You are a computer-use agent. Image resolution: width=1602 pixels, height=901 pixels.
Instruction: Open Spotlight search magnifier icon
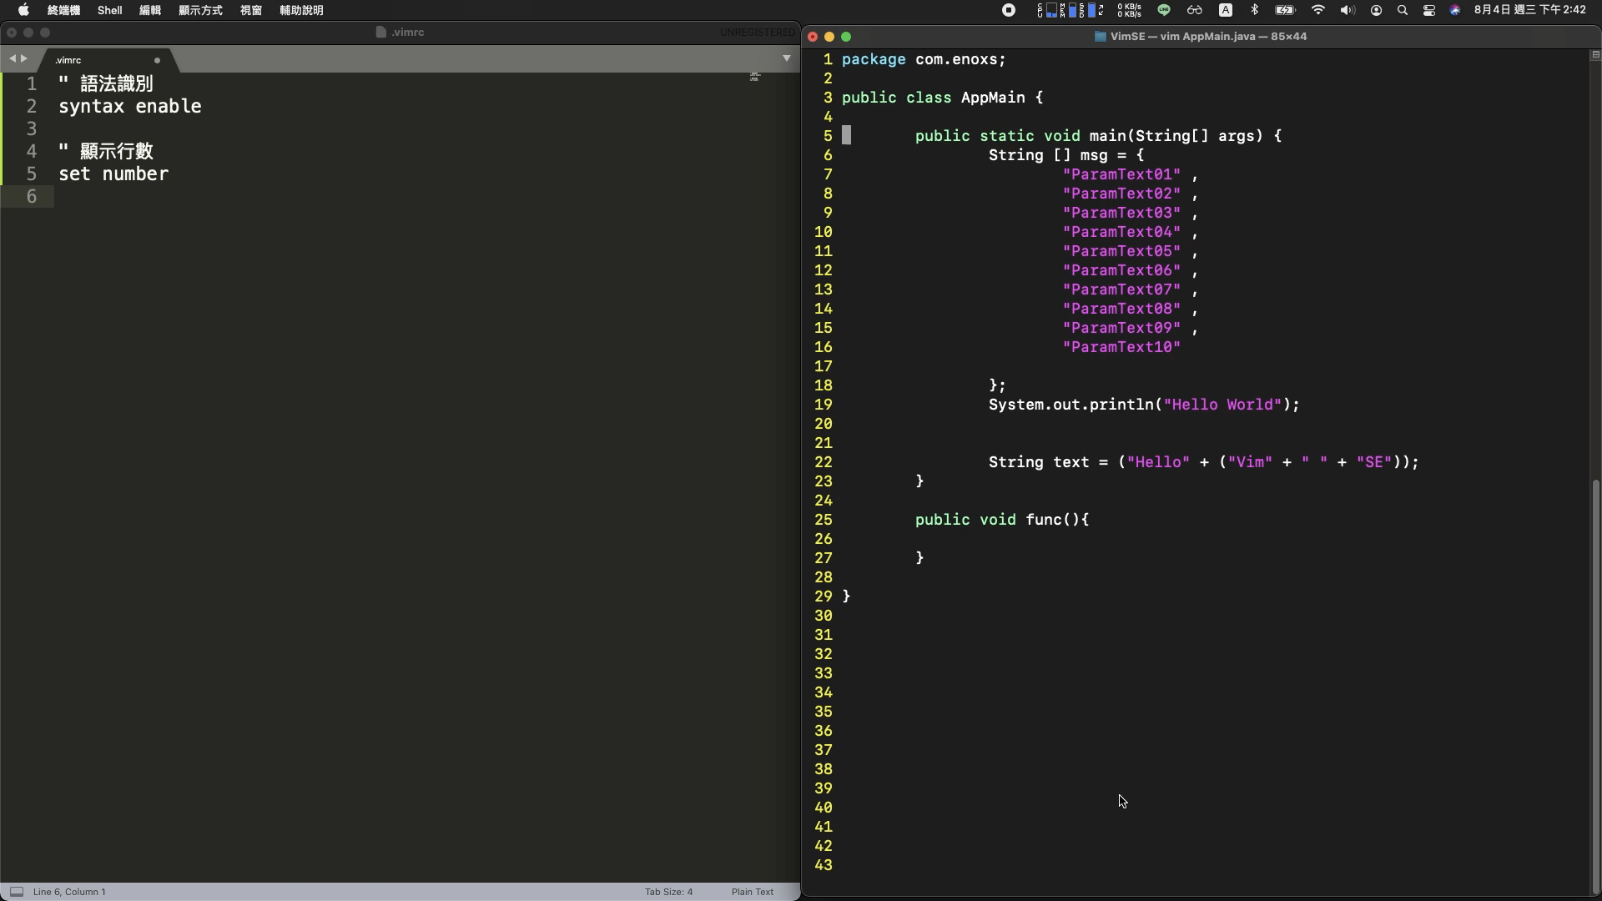point(1403,10)
